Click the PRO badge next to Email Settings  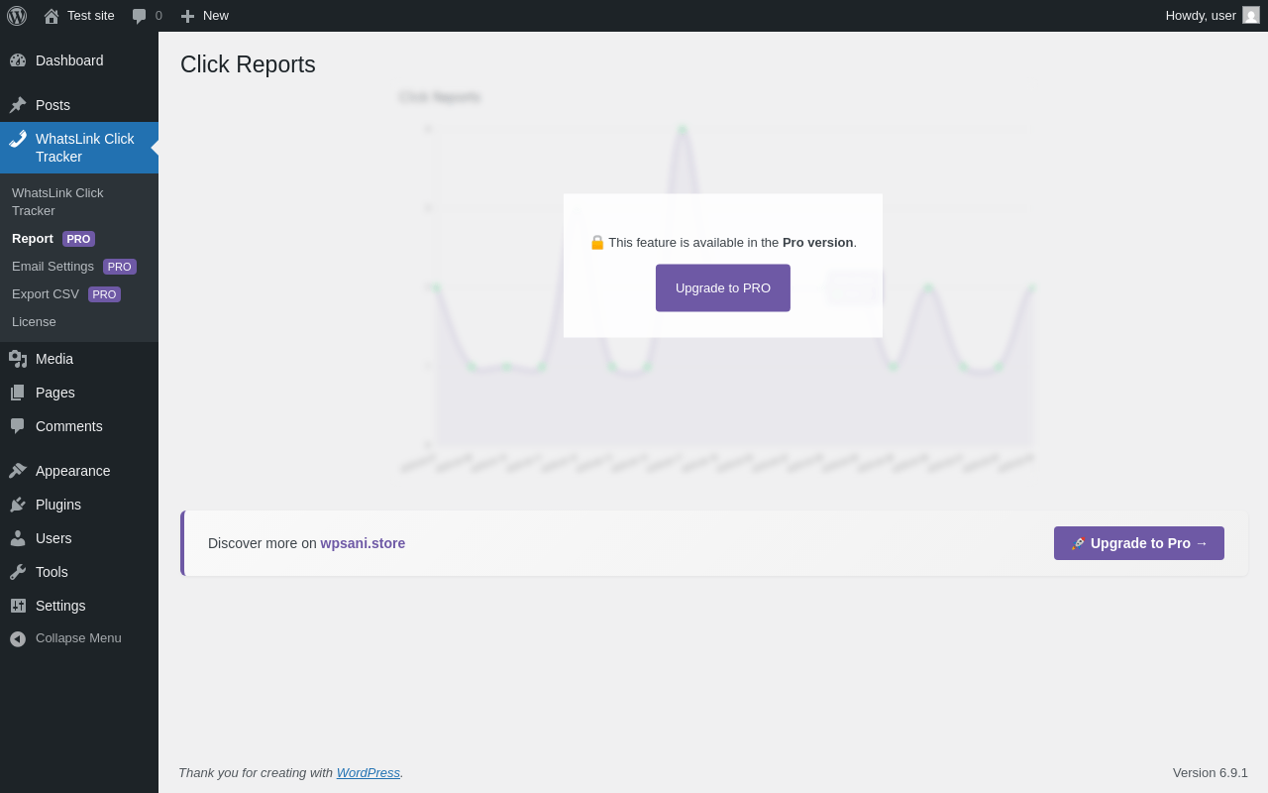(120, 267)
